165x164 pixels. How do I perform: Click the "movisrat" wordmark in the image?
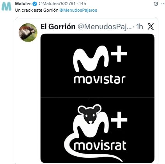[x=100, y=145]
